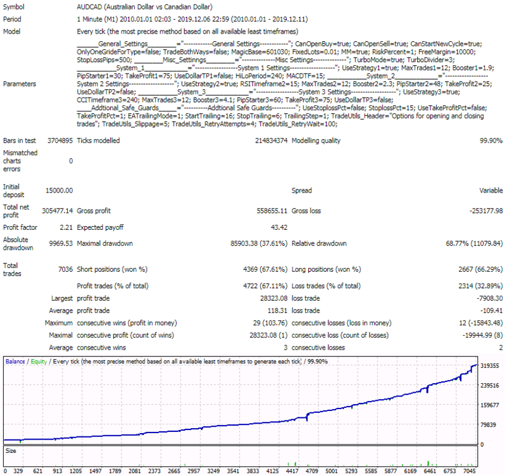This screenshot has height=475, width=507.
Task: Click the 'Modelling quality' label
Action: click(x=316, y=141)
